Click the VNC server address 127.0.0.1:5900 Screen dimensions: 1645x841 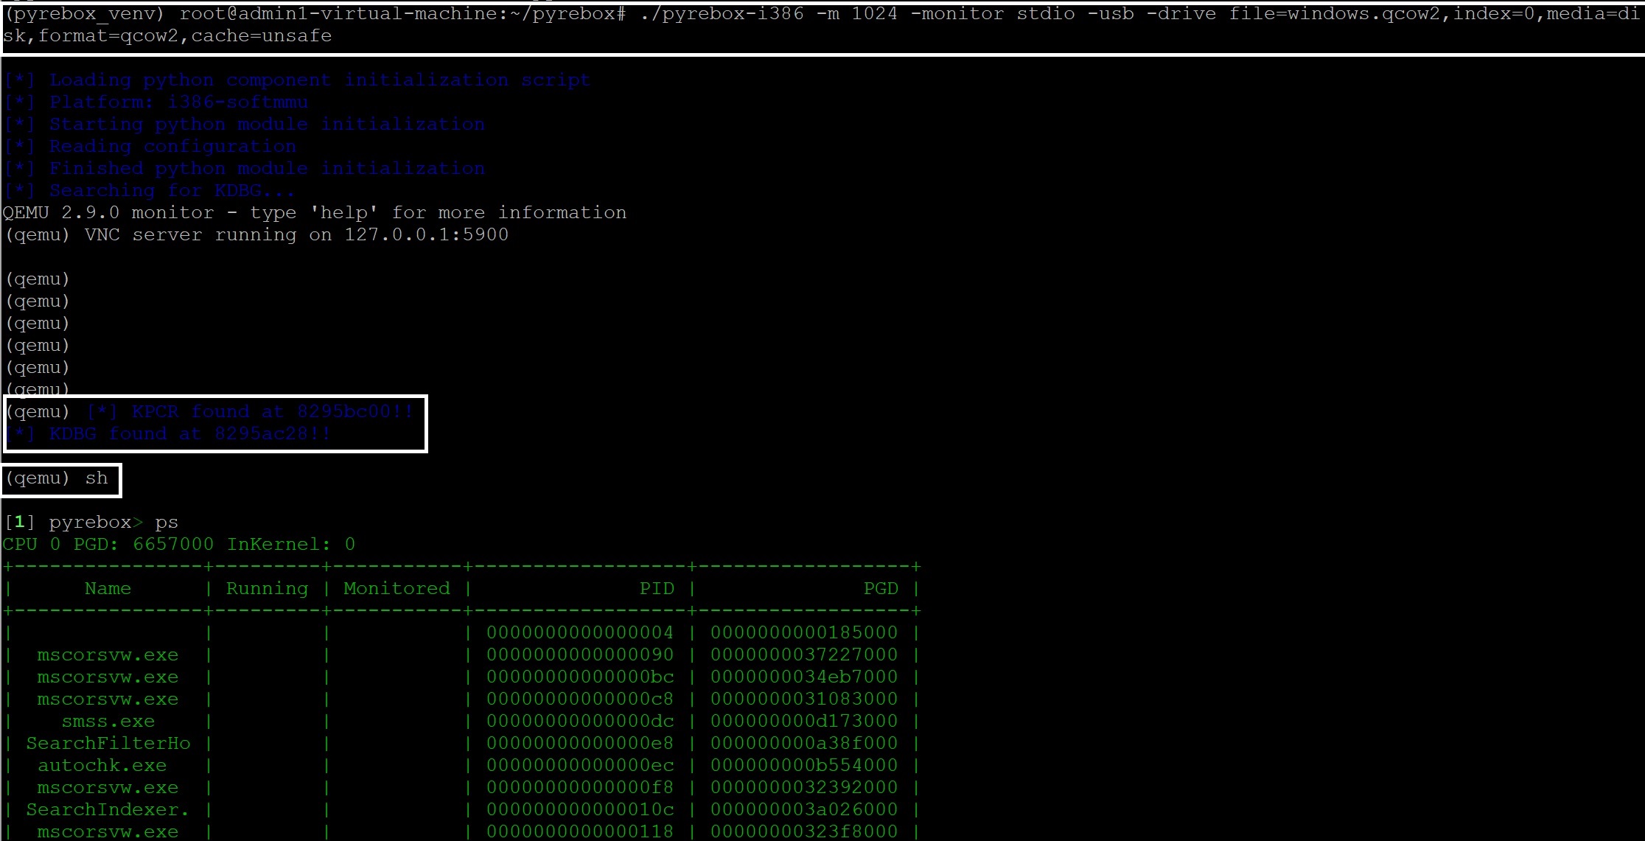click(x=426, y=234)
